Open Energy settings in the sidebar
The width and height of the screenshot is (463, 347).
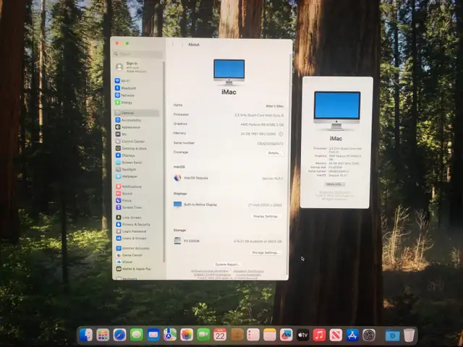124,103
